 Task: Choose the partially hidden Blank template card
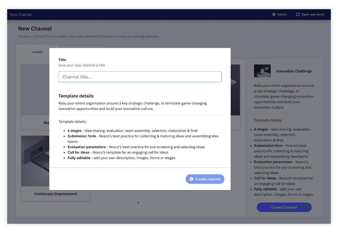pyautogui.click(x=35, y=97)
